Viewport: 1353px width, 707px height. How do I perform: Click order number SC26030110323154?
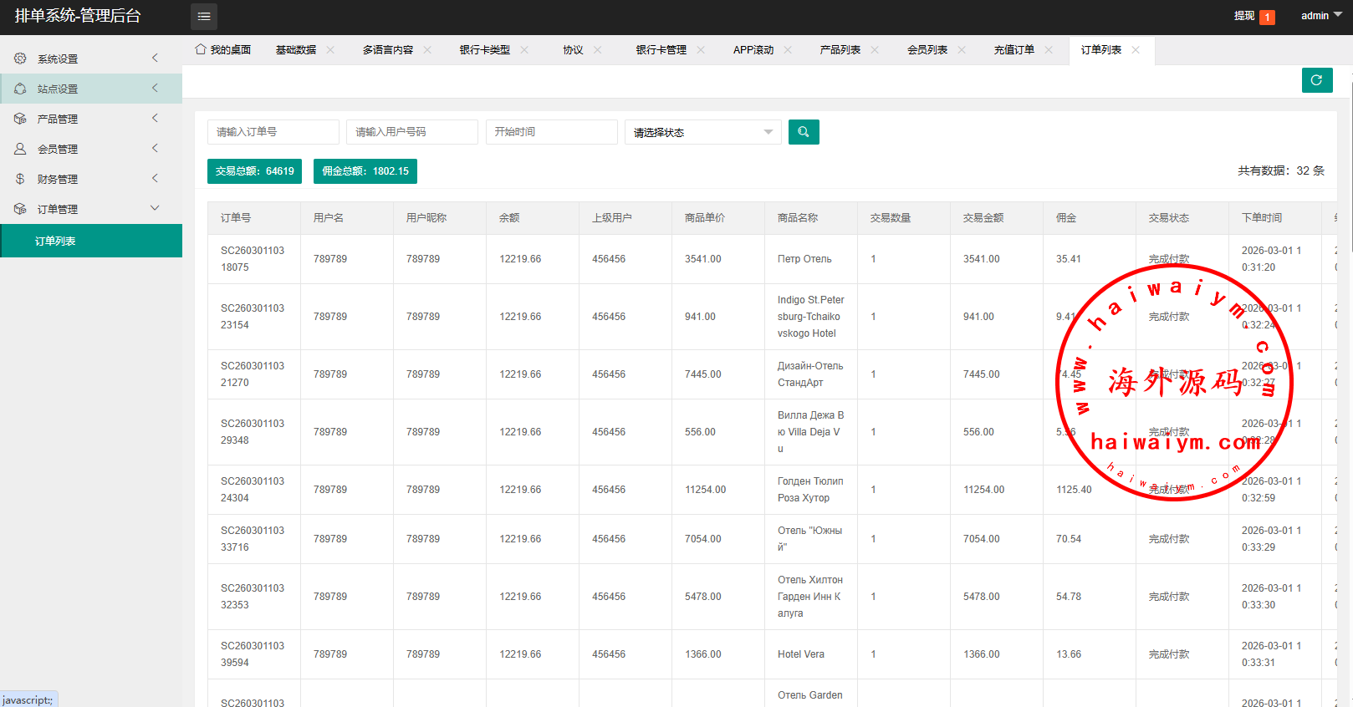253,317
